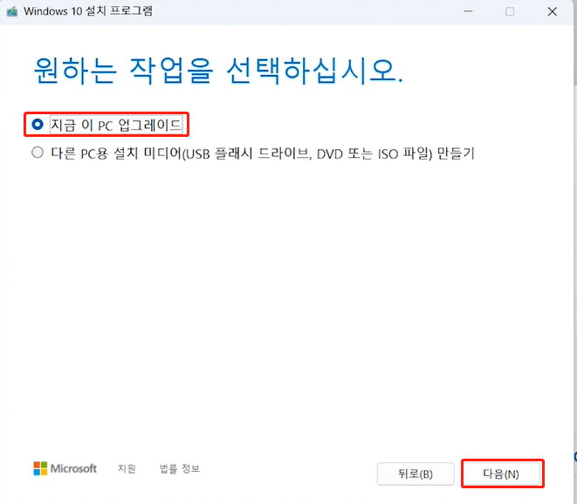Image resolution: width=577 pixels, height=504 pixels.
Task: Close the Windows 10 설치 프로그램 window
Action: tap(552, 11)
